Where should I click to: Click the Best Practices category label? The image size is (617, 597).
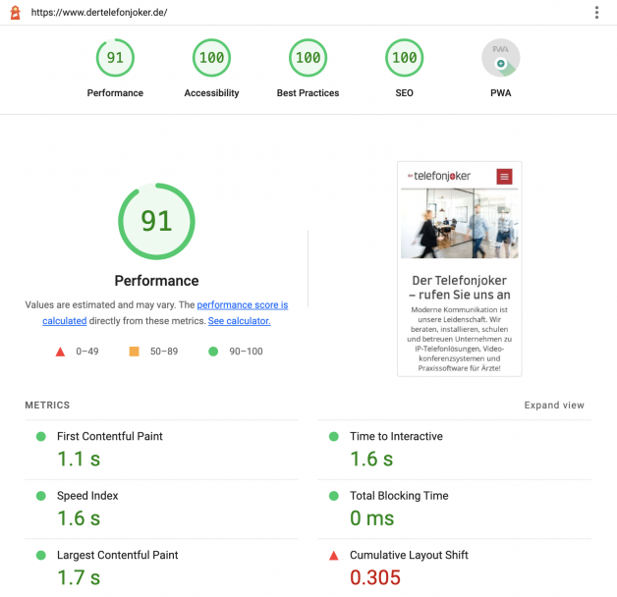[308, 93]
